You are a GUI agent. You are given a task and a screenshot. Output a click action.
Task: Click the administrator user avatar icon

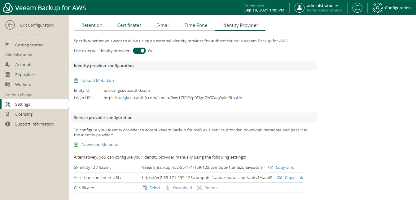click(x=299, y=8)
